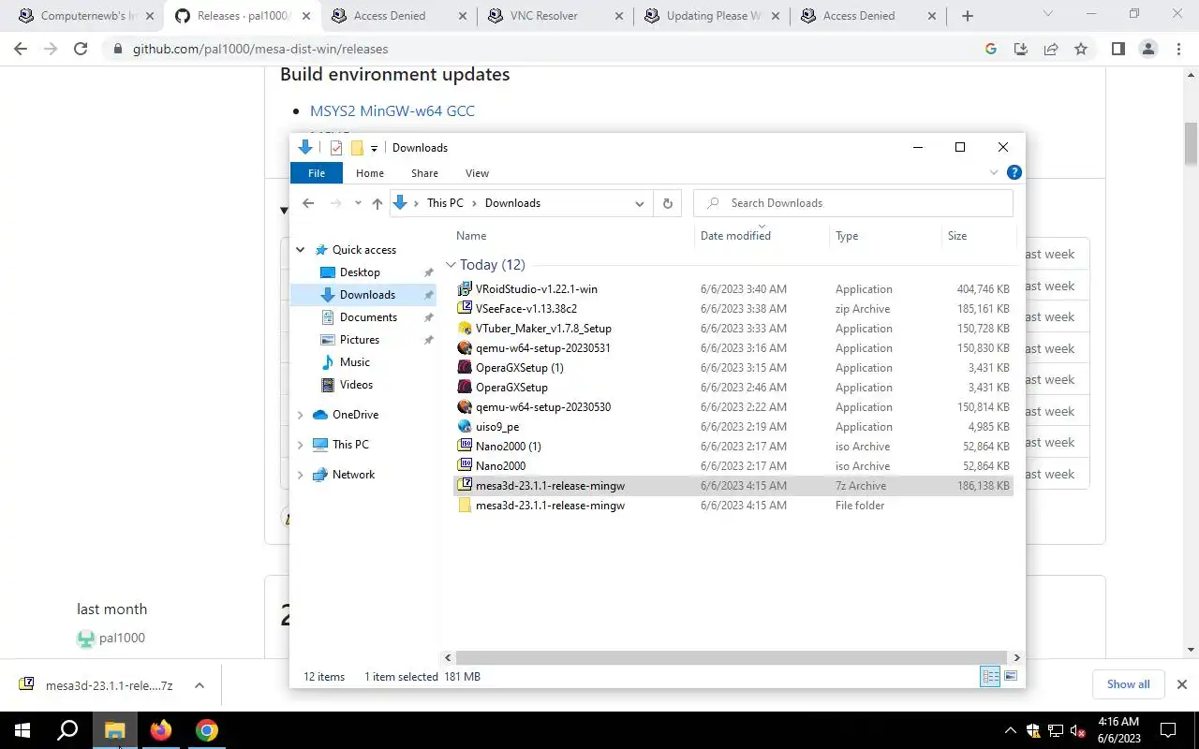
Task: Click the Explorer Help question mark icon
Action: tap(1014, 173)
